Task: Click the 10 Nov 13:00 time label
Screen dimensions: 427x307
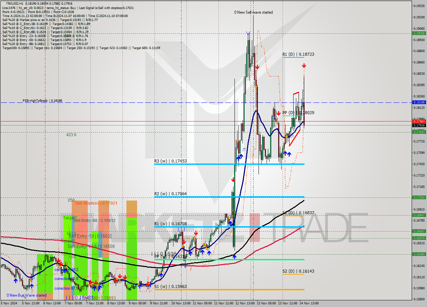Action: [x=180, y=303]
